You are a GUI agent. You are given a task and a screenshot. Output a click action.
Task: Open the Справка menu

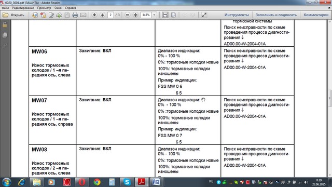click(x=71, y=8)
